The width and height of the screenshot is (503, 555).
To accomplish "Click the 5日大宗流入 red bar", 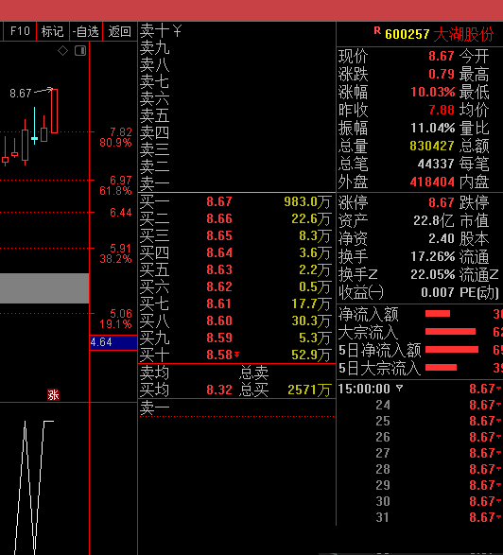I will [441, 368].
